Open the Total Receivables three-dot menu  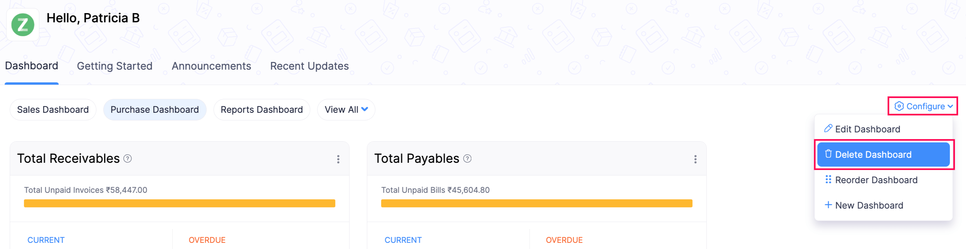pos(338,159)
